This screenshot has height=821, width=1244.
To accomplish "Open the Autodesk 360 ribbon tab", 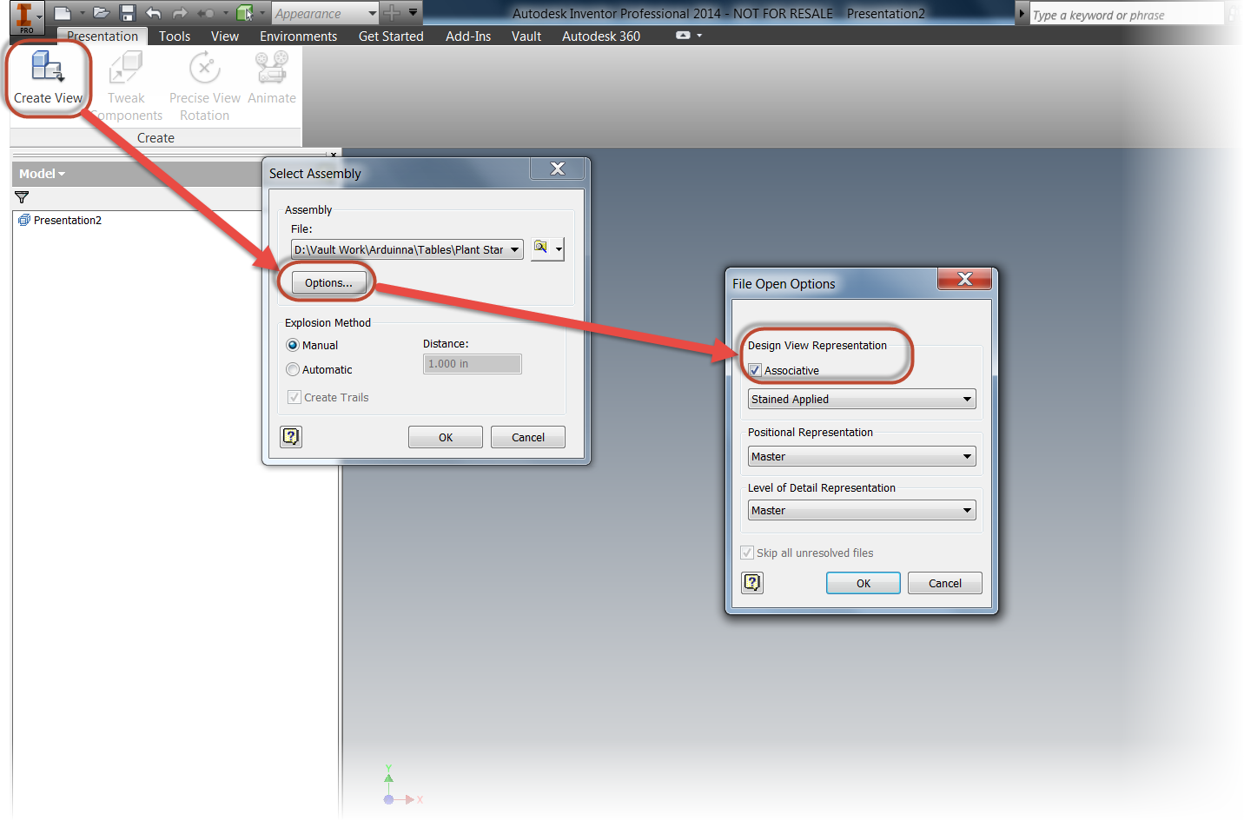I will [601, 36].
